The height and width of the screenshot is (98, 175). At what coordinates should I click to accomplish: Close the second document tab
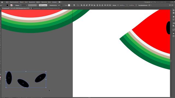point(62,8)
